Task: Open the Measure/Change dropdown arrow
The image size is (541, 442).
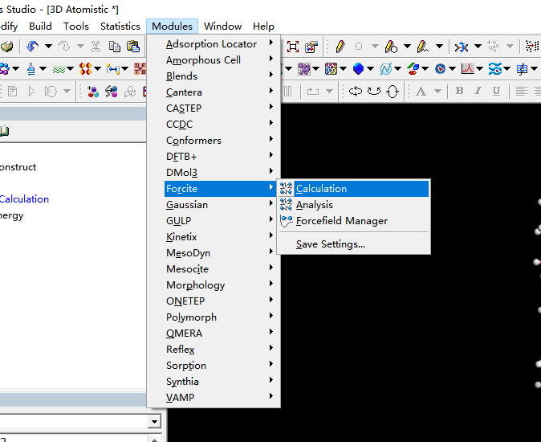Action: pos(478,47)
